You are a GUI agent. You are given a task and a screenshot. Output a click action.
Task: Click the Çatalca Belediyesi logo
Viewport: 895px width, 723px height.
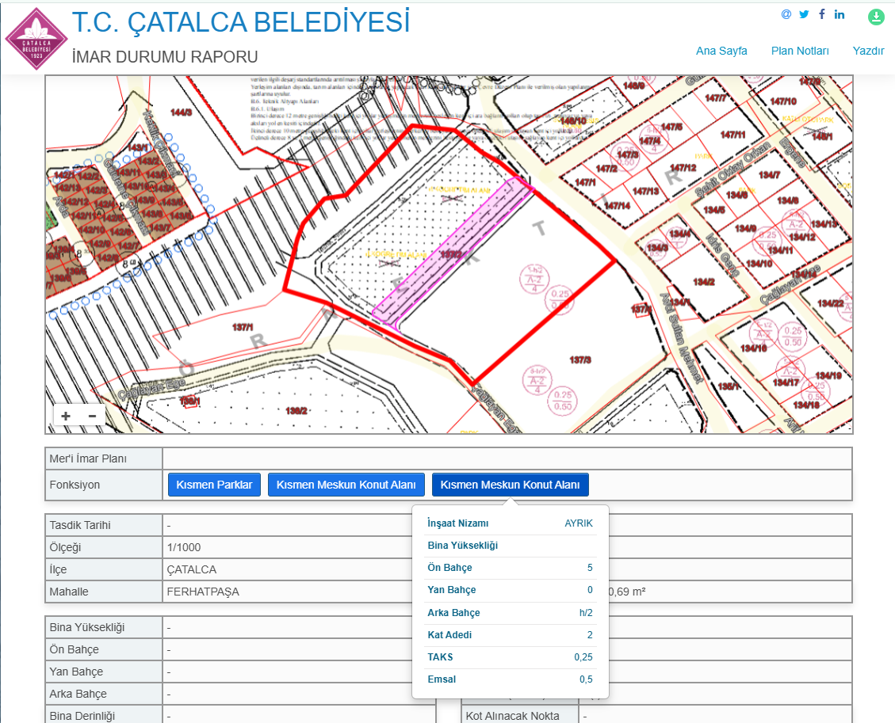click(36, 39)
